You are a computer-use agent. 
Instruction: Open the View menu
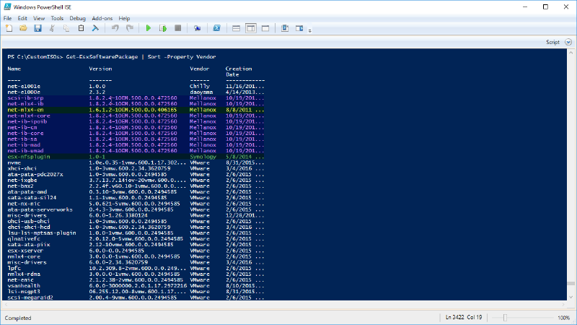pyautogui.click(x=39, y=18)
